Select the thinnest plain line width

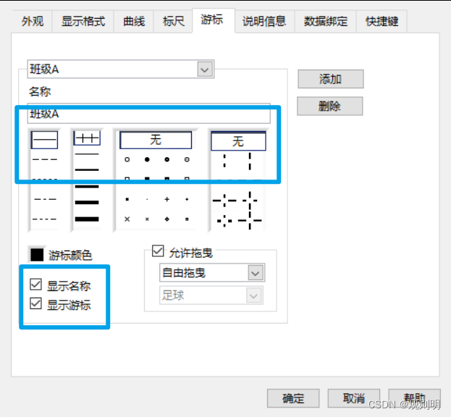tap(87, 154)
